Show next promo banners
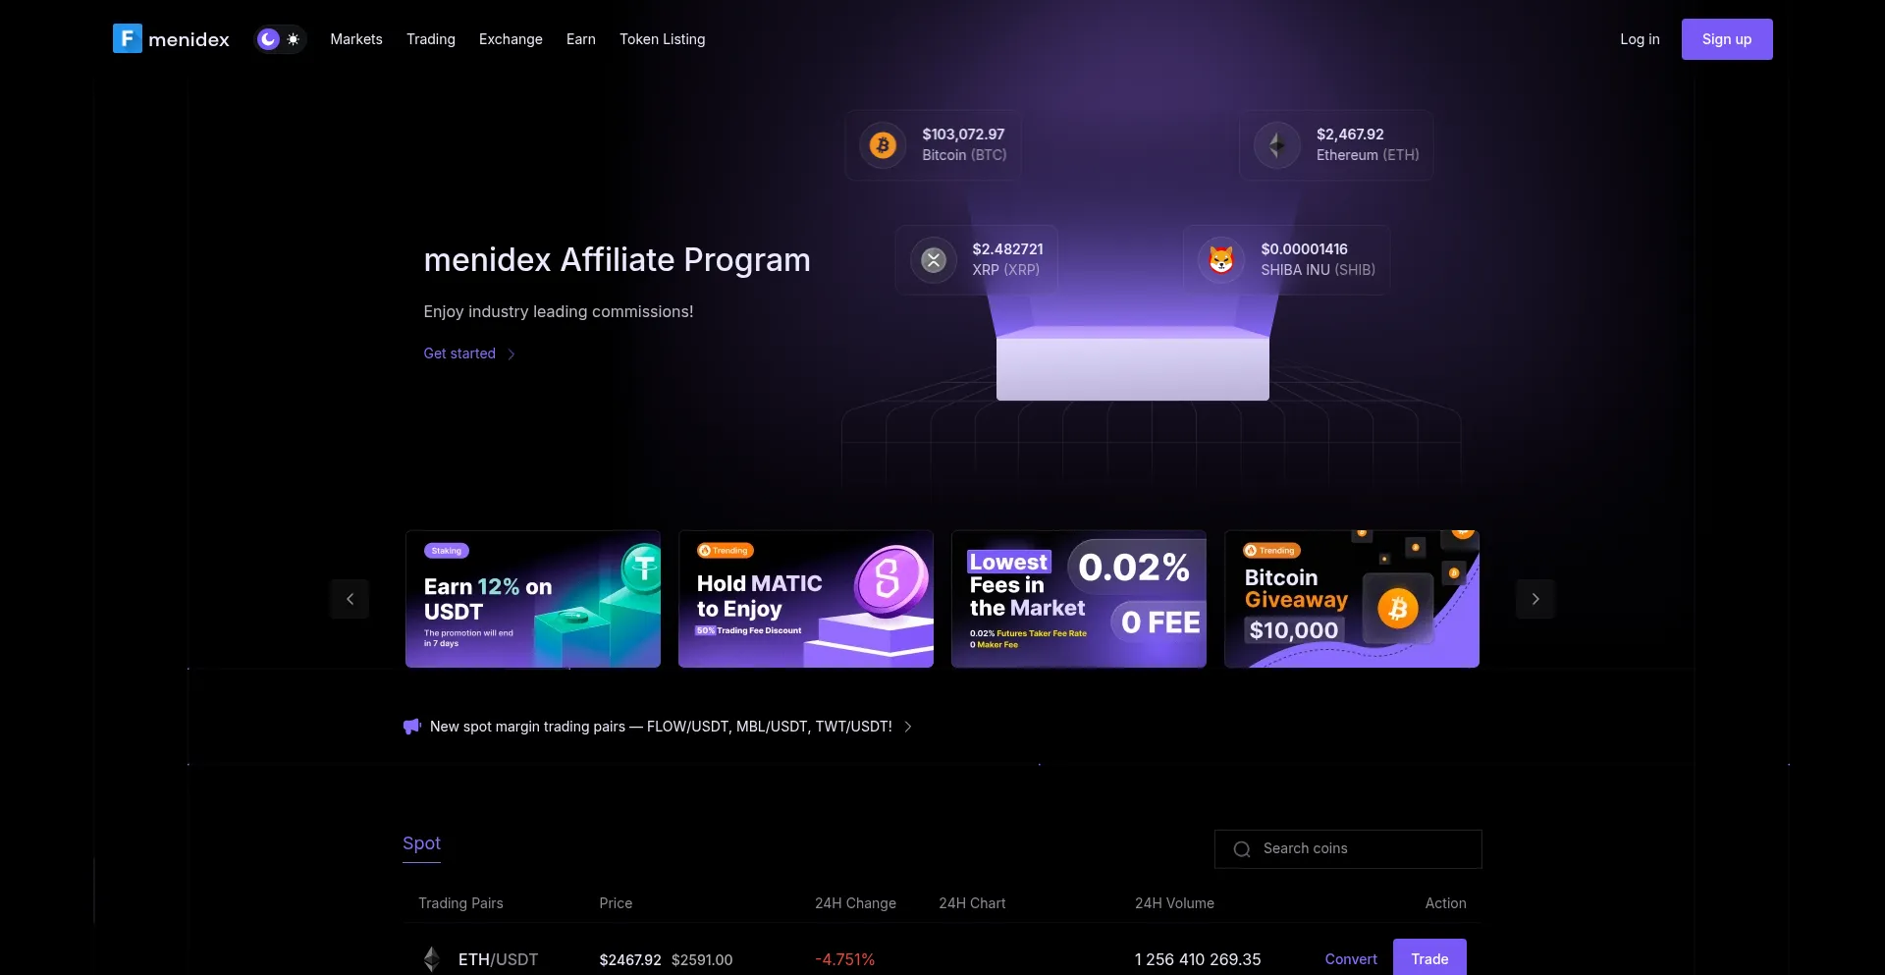 click(x=1535, y=599)
